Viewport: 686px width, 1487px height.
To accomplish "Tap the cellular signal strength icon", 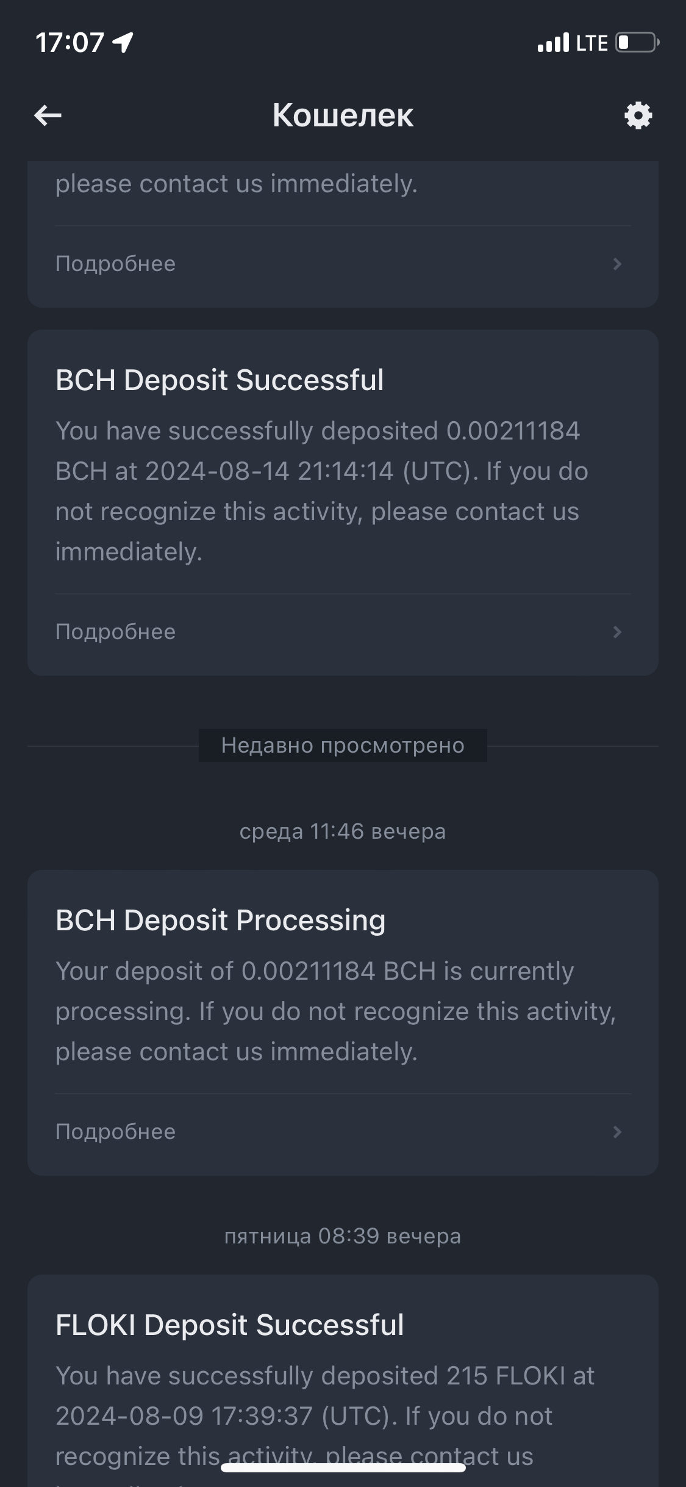I will tap(553, 43).
